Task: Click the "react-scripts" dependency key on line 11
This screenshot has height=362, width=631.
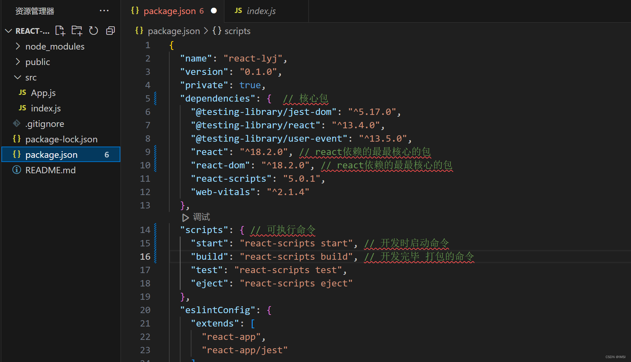Action: [231, 179]
